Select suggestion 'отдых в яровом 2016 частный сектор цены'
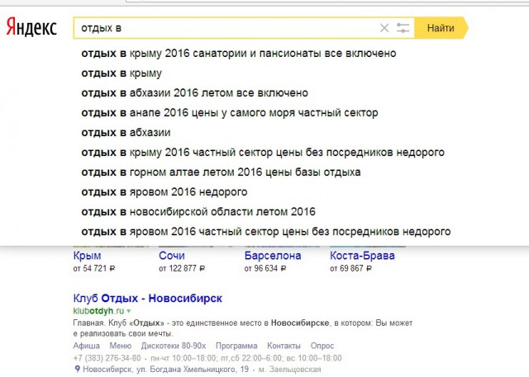The image size is (529, 377). 266,232
